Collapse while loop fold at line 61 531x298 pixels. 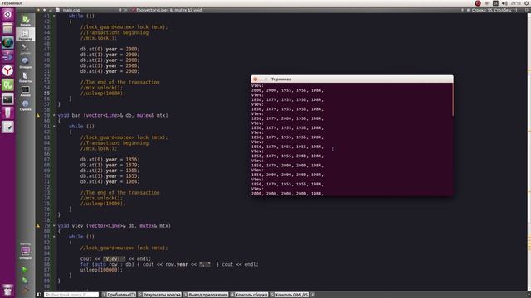(x=54, y=127)
